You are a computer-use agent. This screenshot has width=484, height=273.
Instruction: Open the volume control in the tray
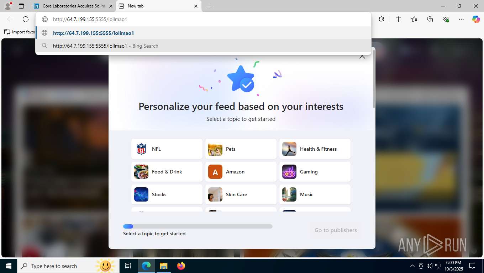tap(430, 266)
